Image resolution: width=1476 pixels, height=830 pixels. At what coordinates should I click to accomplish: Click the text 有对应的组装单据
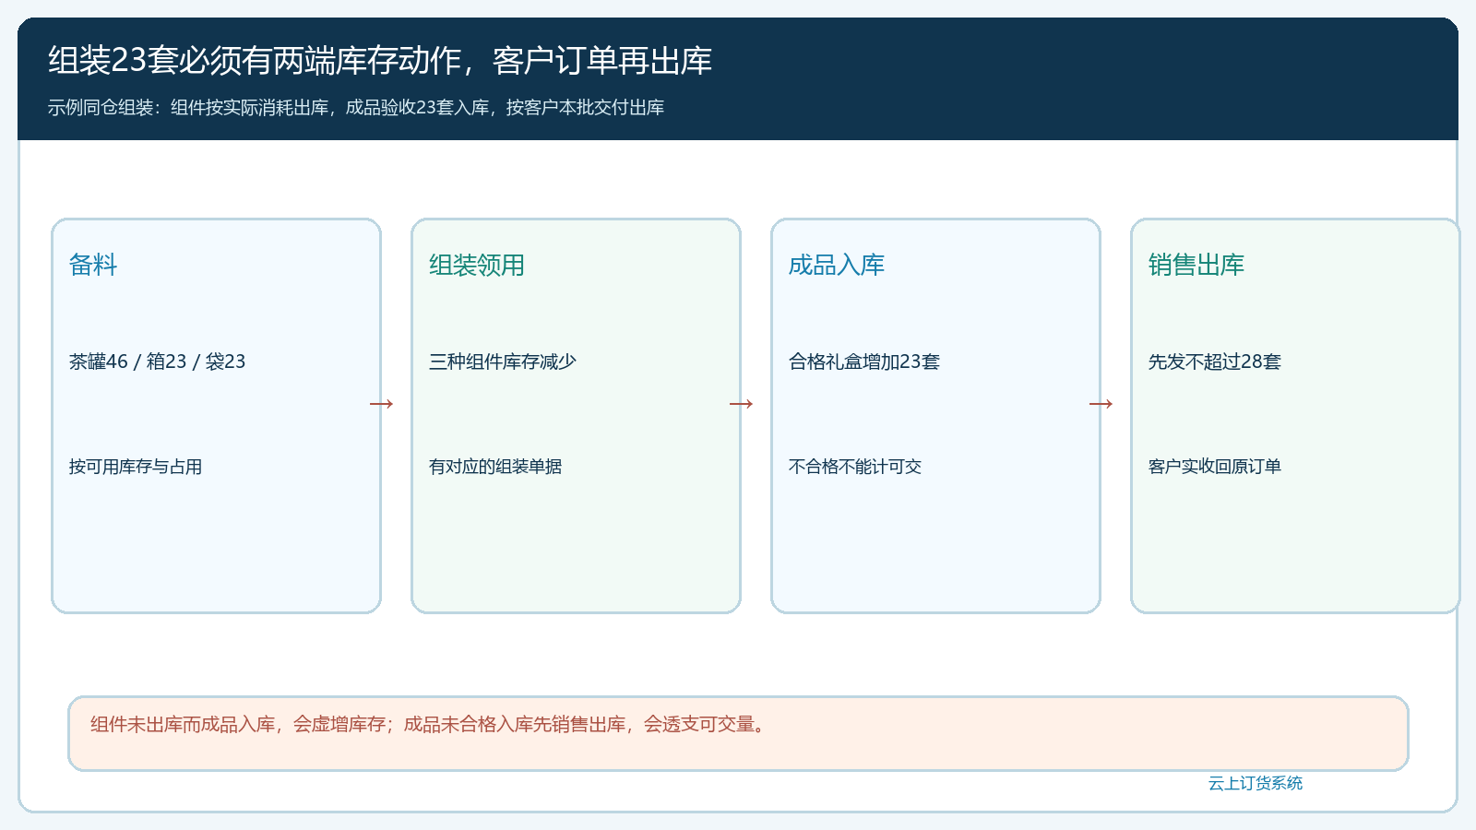pyautogui.click(x=495, y=467)
